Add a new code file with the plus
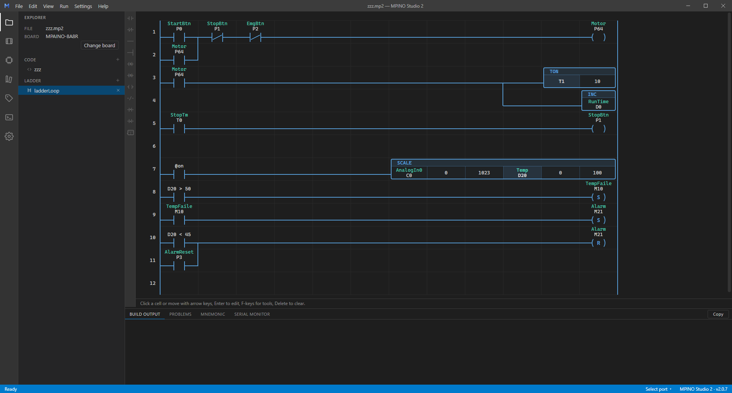This screenshot has height=393, width=732. (118, 59)
